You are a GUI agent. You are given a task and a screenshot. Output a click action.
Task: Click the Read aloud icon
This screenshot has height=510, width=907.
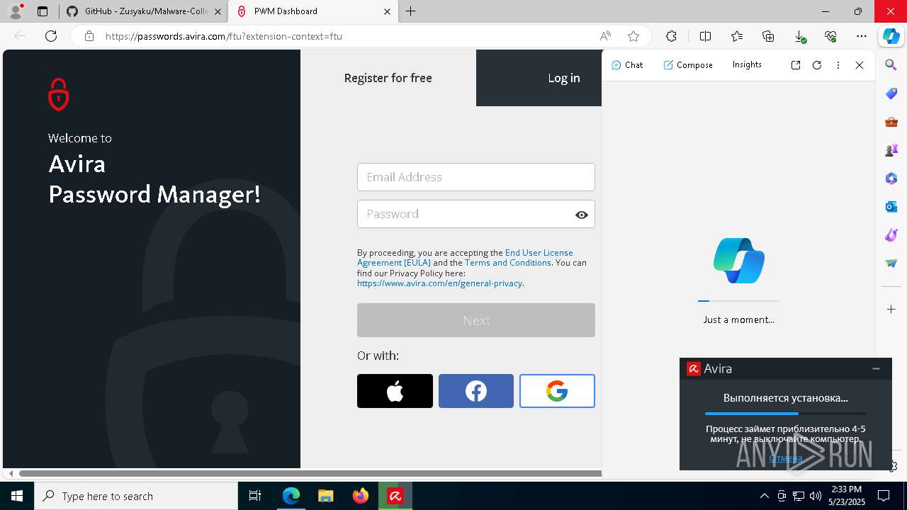[605, 36]
